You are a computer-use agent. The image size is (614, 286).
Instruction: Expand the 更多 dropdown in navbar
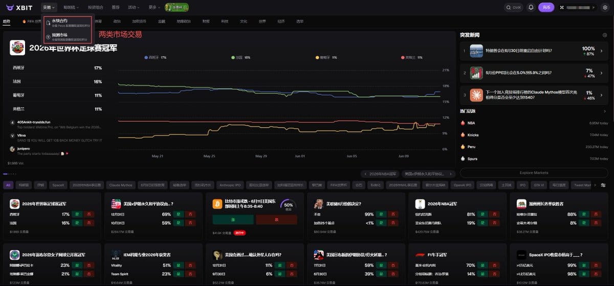154,7
